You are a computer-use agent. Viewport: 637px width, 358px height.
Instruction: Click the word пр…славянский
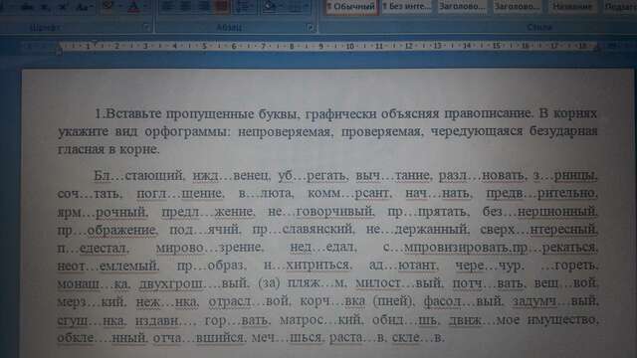304,230
